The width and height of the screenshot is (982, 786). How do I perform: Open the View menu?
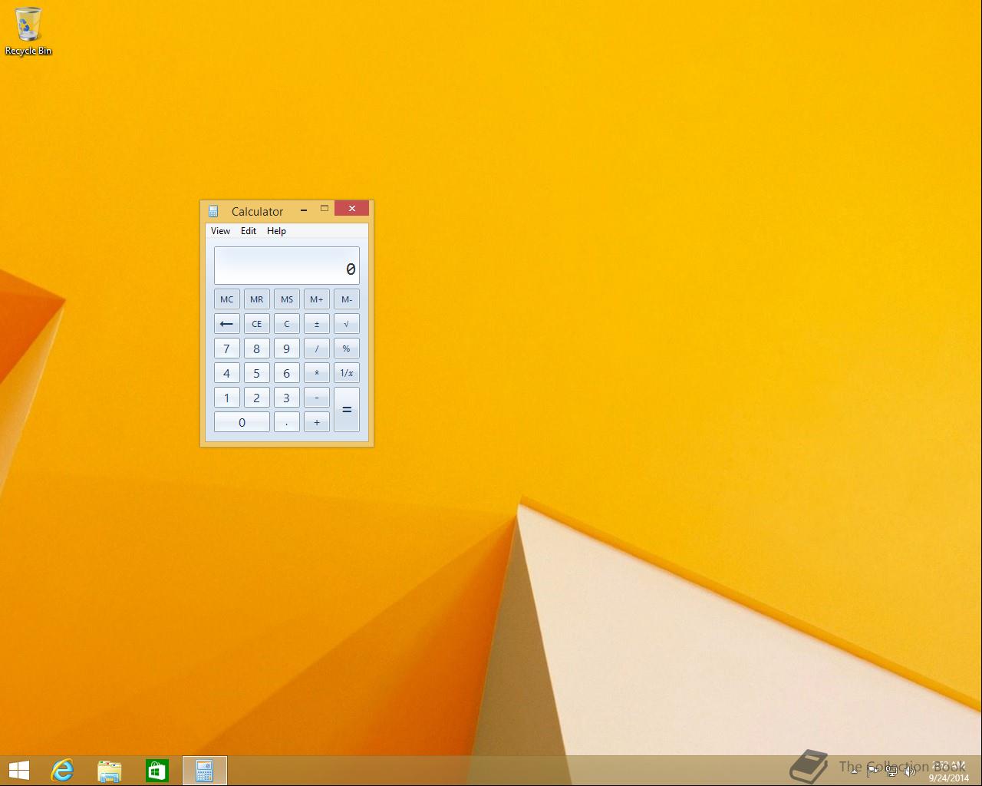point(220,231)
